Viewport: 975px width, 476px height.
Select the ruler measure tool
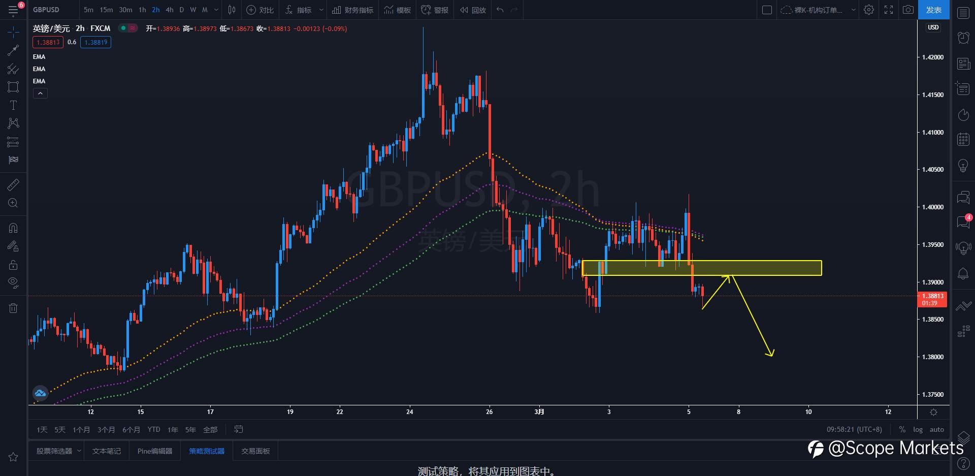(13, 184)
